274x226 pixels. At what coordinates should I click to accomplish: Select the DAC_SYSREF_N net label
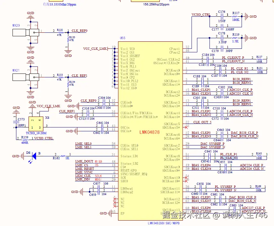(213, 147)
